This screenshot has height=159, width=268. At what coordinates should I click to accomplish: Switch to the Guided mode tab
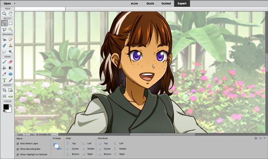pyautogui.click(x=166, y=3)
